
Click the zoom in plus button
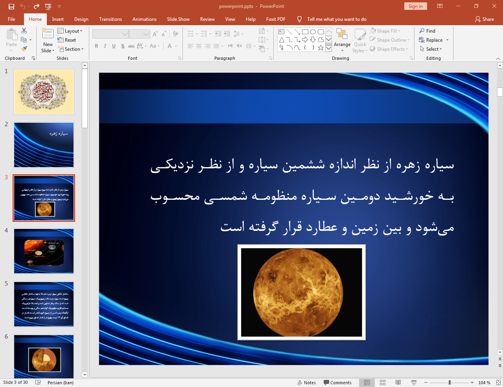pyautogui.click(x=472, y=383)
